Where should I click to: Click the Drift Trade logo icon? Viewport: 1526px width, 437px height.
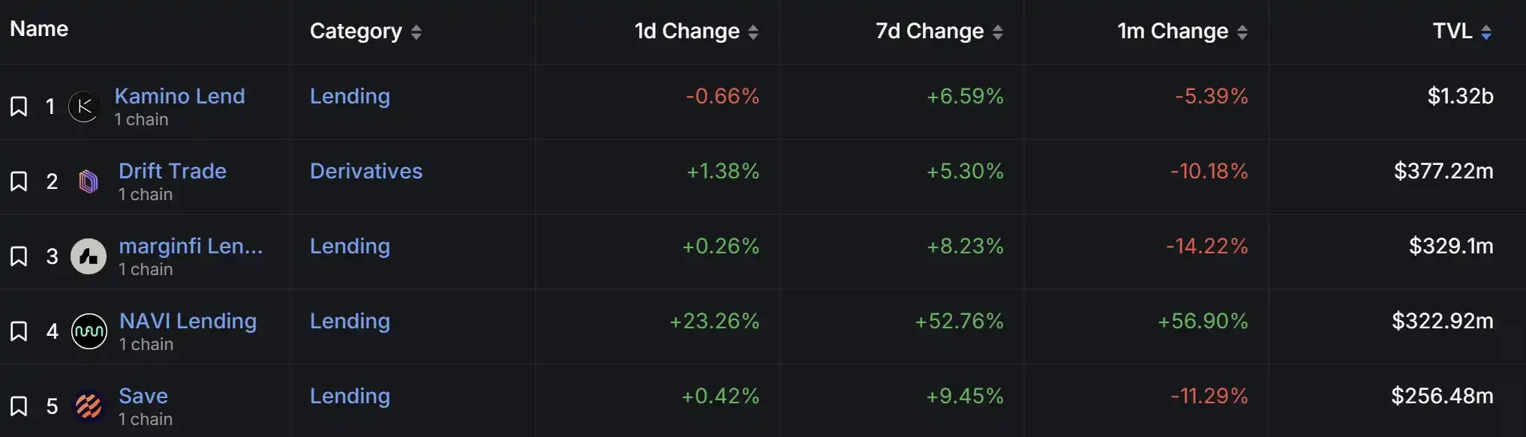[89, 181]
